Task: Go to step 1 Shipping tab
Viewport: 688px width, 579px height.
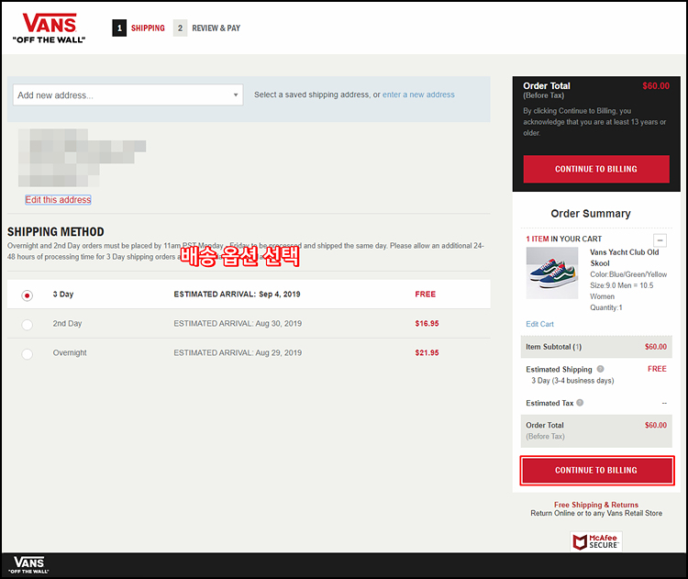Action: click(139, 28)
